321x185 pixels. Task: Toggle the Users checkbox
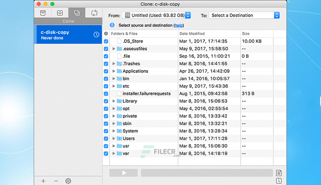click(x=106, y=138)
